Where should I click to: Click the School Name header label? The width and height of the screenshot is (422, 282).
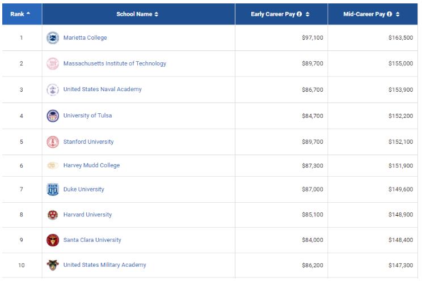pos(134,14)
